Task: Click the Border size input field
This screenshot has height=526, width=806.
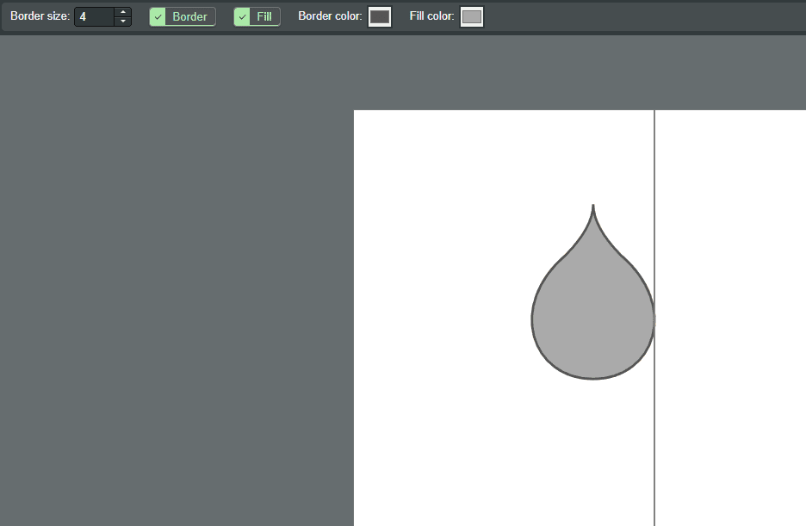Action: tap(95, 16)
